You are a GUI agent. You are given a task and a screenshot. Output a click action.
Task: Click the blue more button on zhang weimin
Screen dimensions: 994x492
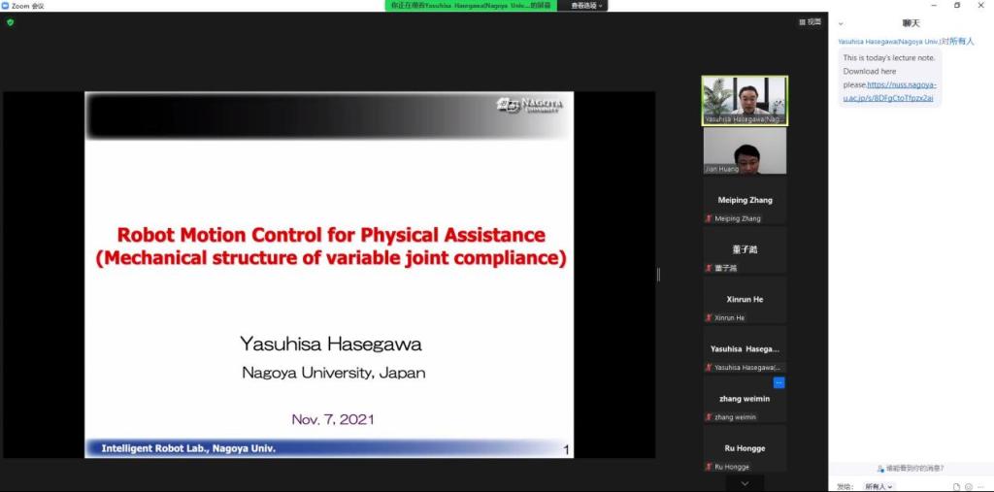779,383
